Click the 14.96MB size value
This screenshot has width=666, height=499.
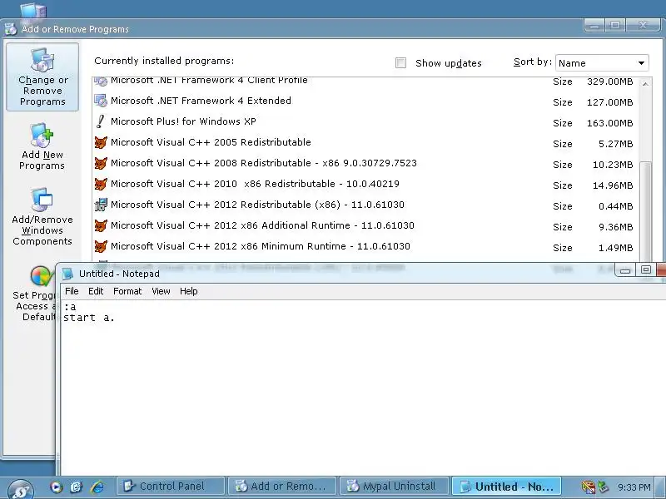coord(613,185)
